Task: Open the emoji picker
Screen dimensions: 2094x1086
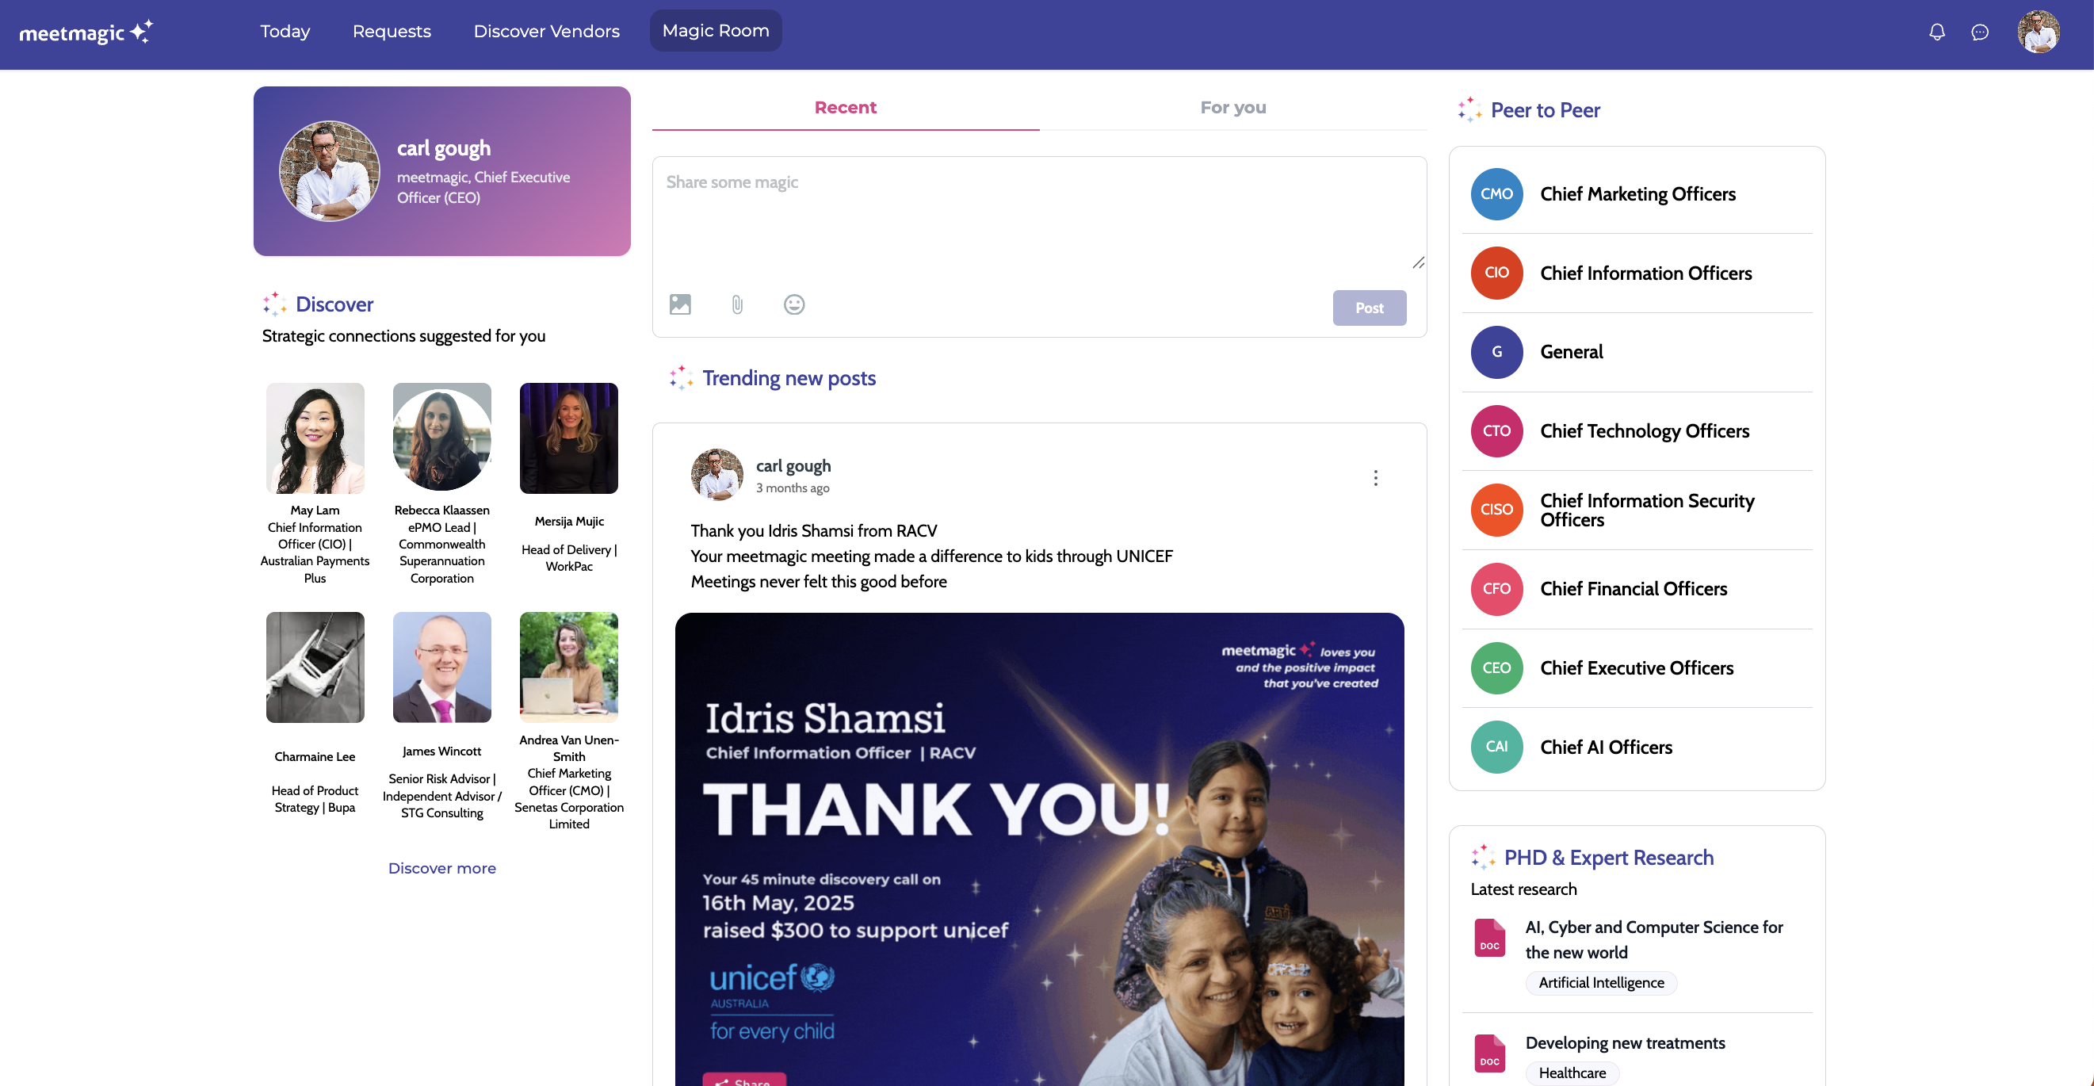Action: (794, 305)
